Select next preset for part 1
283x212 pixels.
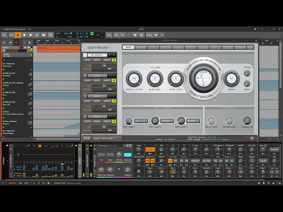(114, 55)
